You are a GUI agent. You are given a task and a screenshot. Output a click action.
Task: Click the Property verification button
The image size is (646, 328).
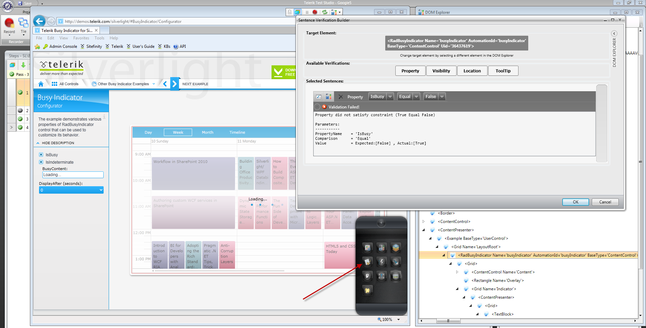(410, 71)
